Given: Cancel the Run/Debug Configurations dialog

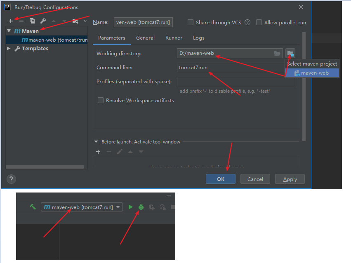Looking at the screenshot, I should click(255, 179).
